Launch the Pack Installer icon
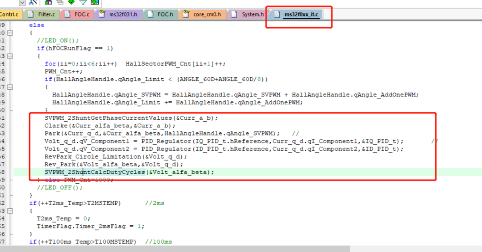The height and width of the screenshot is (252, 482). pyautogui.click(x=95, y=2)
